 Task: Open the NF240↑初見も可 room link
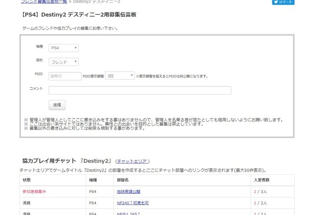[x=133, y=203]
